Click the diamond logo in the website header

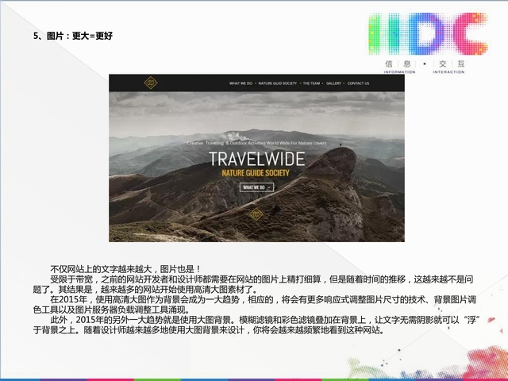point(151,83)
